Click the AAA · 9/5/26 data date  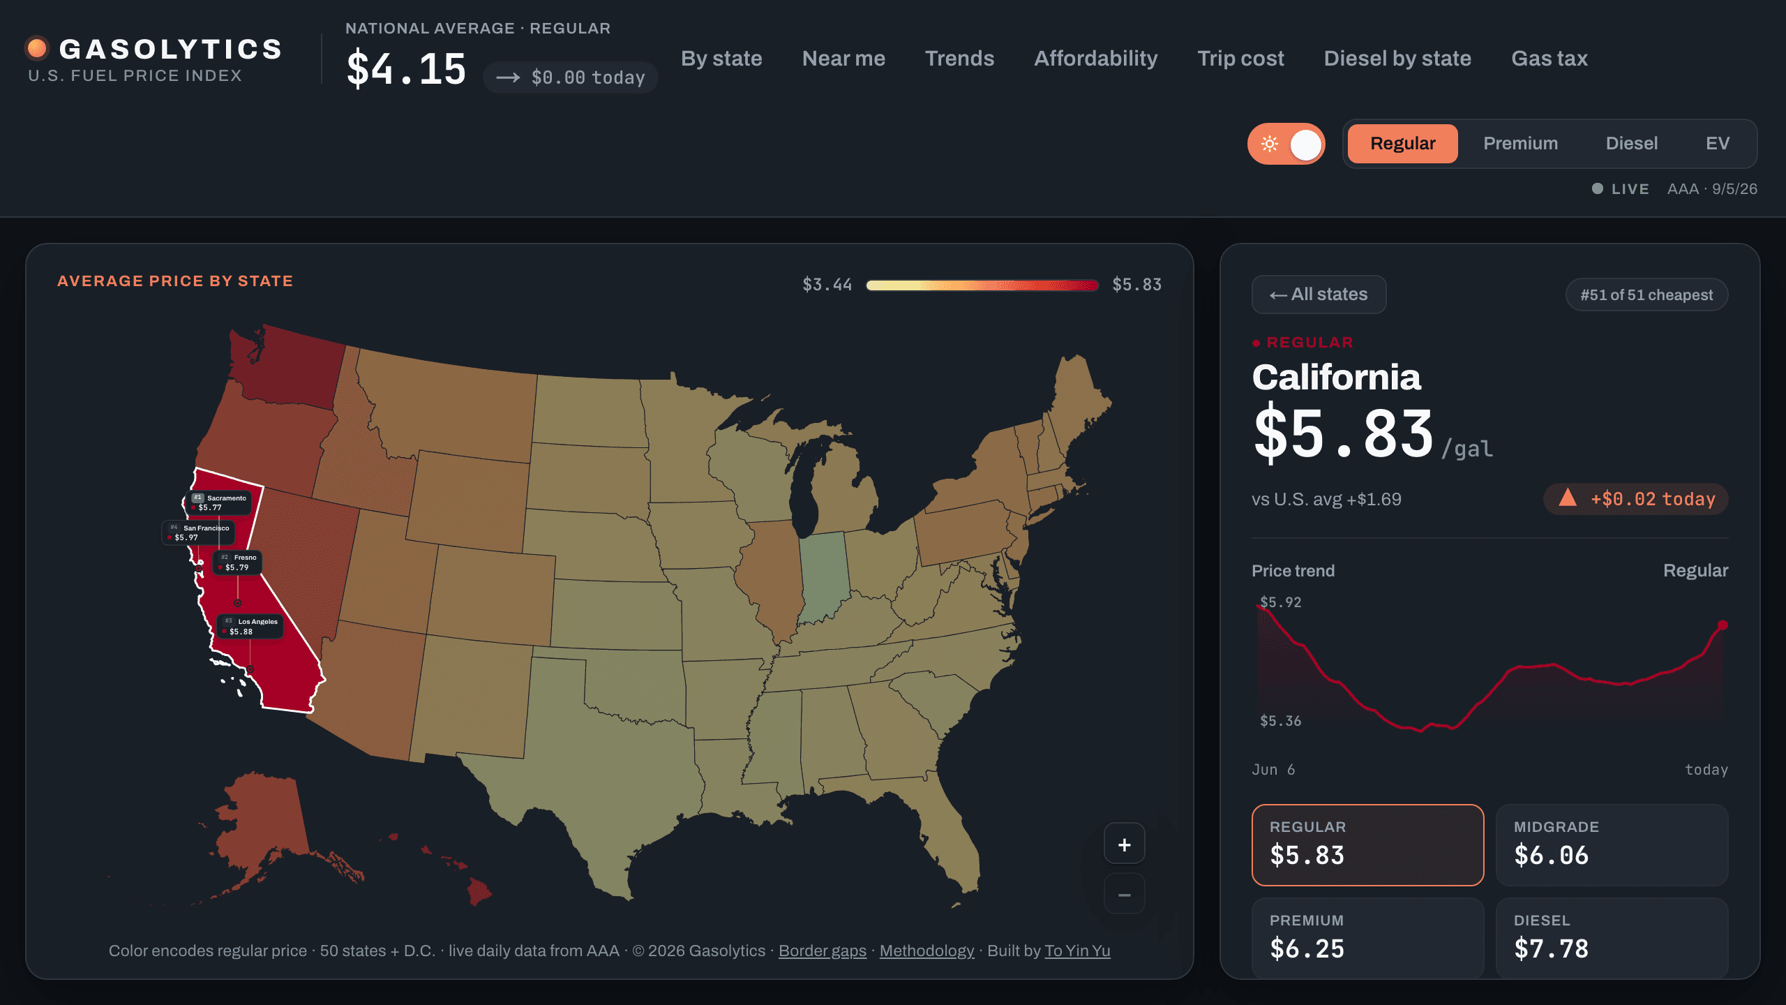click(x=1712, y=189)
